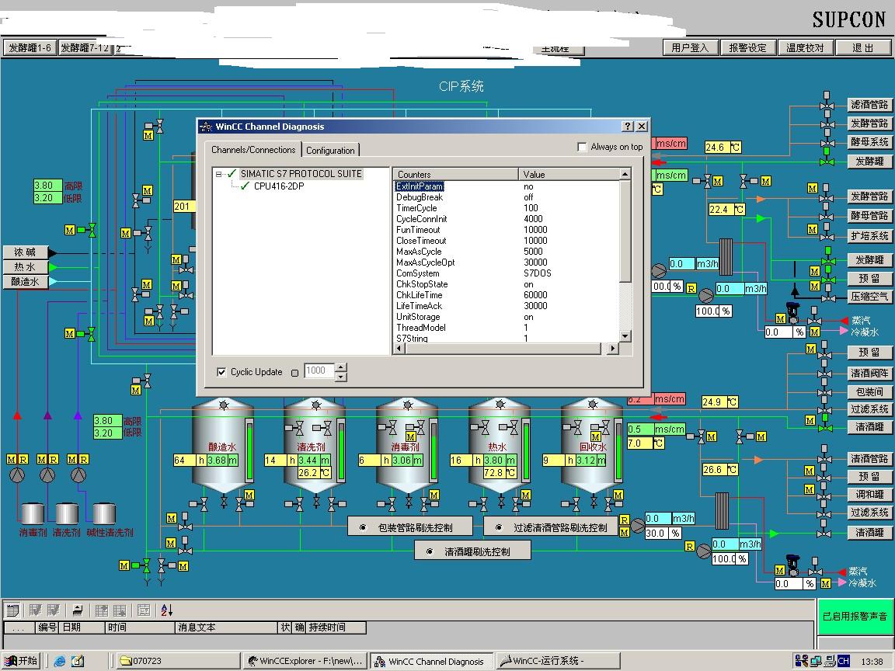Open the 发酵罐1-6 screen
Viewport: 895px width, 671px height.
click(x=30, y=48)
